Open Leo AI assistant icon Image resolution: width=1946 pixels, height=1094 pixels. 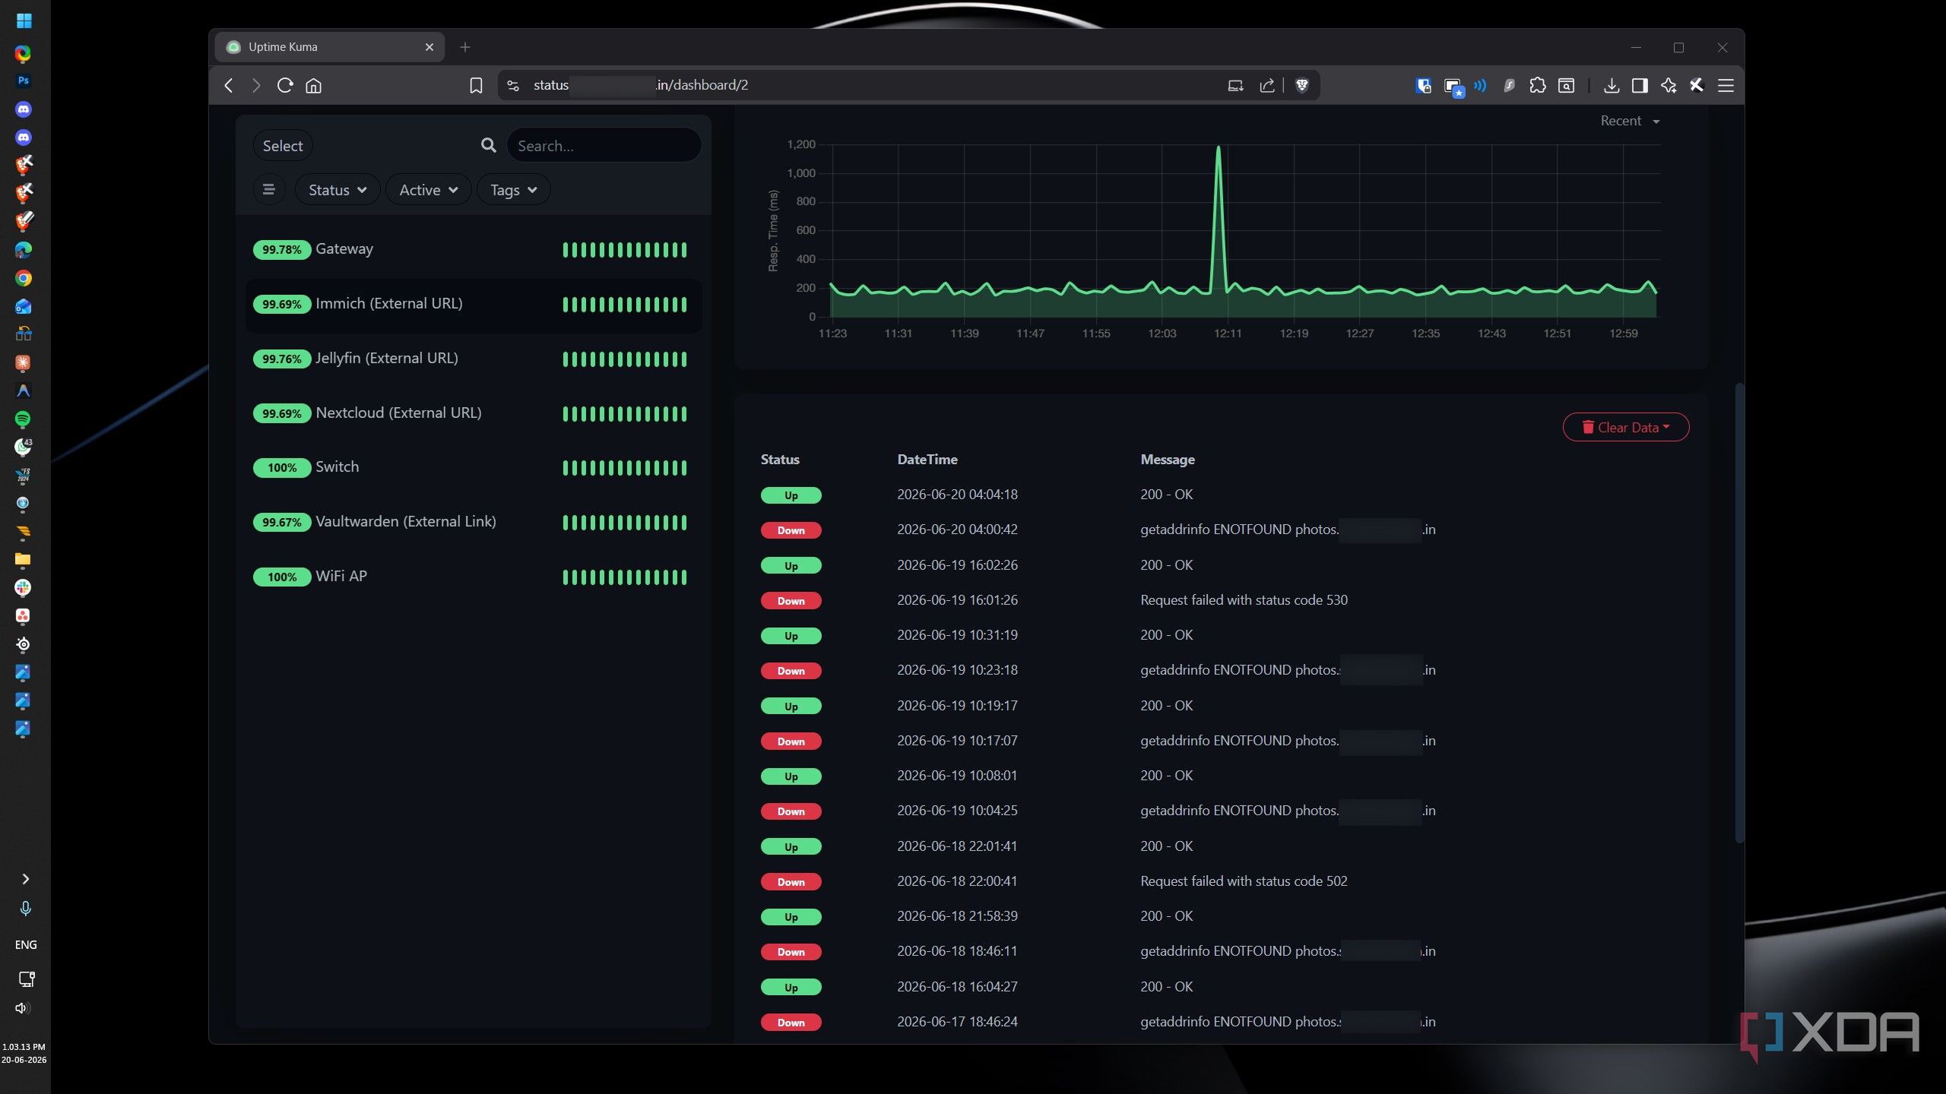point(1669,85)
